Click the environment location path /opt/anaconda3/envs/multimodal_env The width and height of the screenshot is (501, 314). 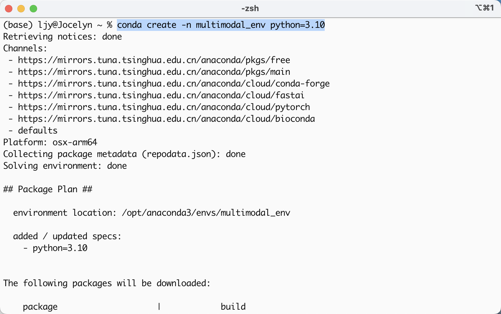(206, 213)
